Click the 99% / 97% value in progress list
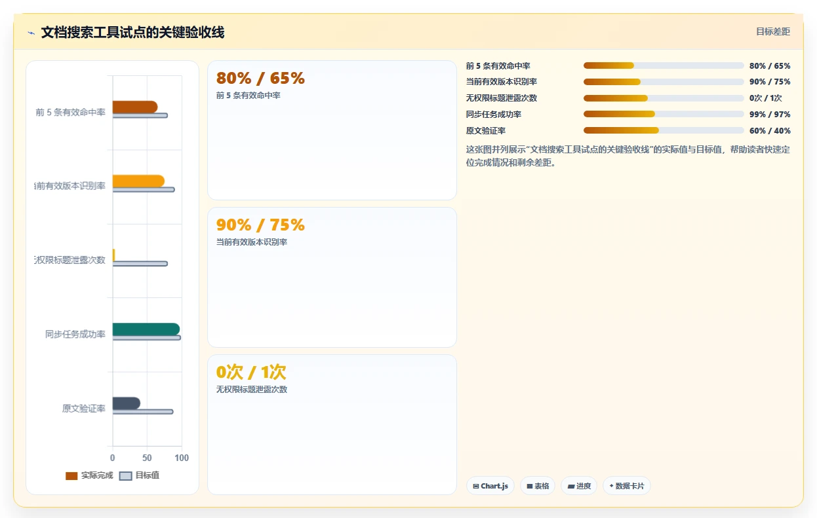The height and width of the screenshot is (518, 817). (x=770, y=115)
